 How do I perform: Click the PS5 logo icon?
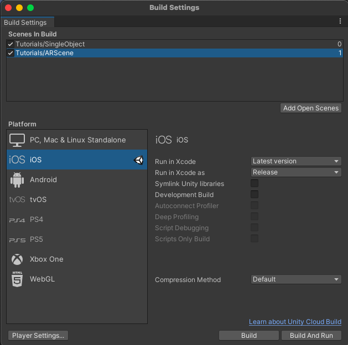(x=17, y=240)
